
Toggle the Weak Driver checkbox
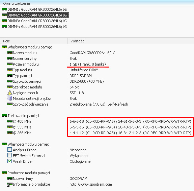coord(9,161)
